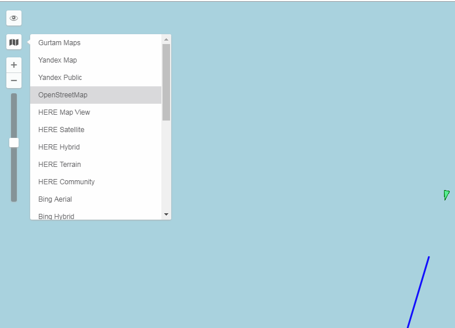Image resolution: width=455 pixels, height=328 pixels.
Task: Switch to HERE Satellite imagery
Action: click(61, 130)
